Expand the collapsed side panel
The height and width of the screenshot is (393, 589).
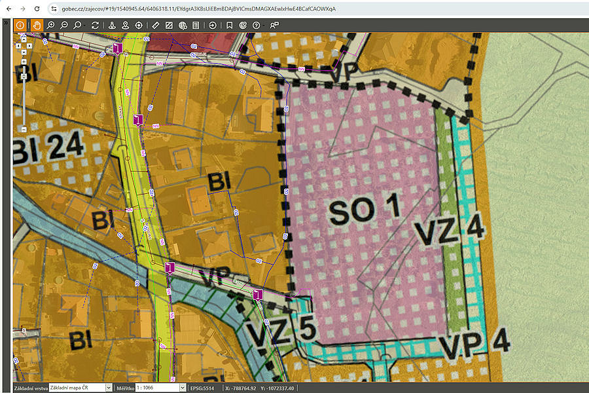(x=6, y=22)
